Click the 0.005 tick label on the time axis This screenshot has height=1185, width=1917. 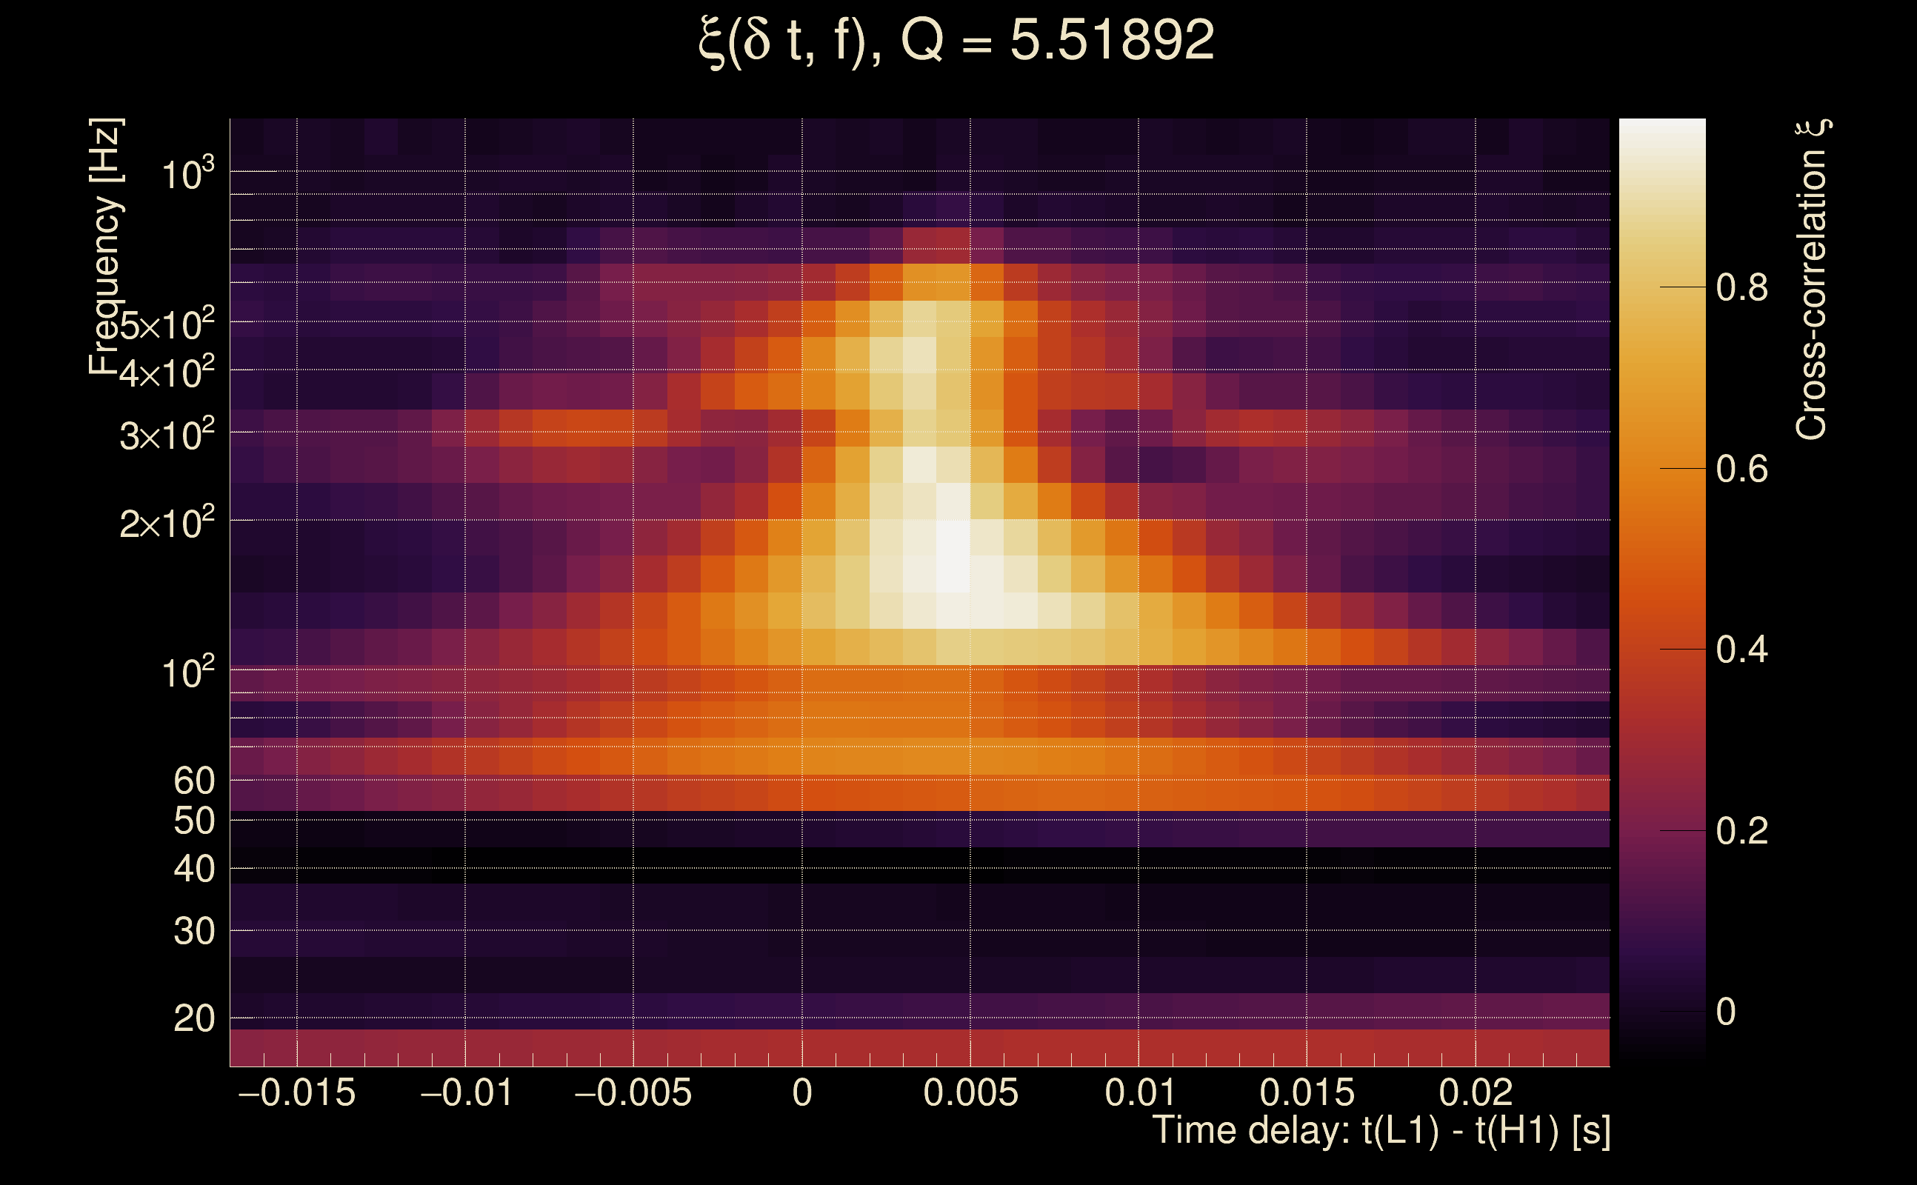pos(970,1092)
